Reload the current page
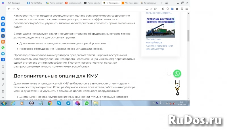 click(x=18, y=9)
